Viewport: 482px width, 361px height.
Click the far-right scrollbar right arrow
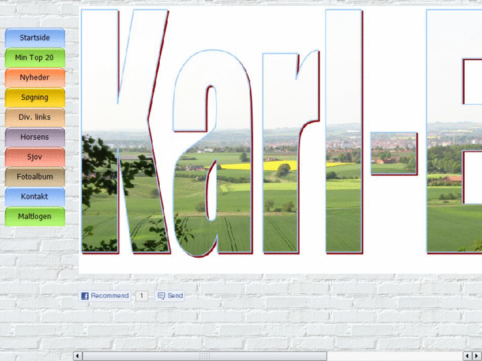[477, 356]
